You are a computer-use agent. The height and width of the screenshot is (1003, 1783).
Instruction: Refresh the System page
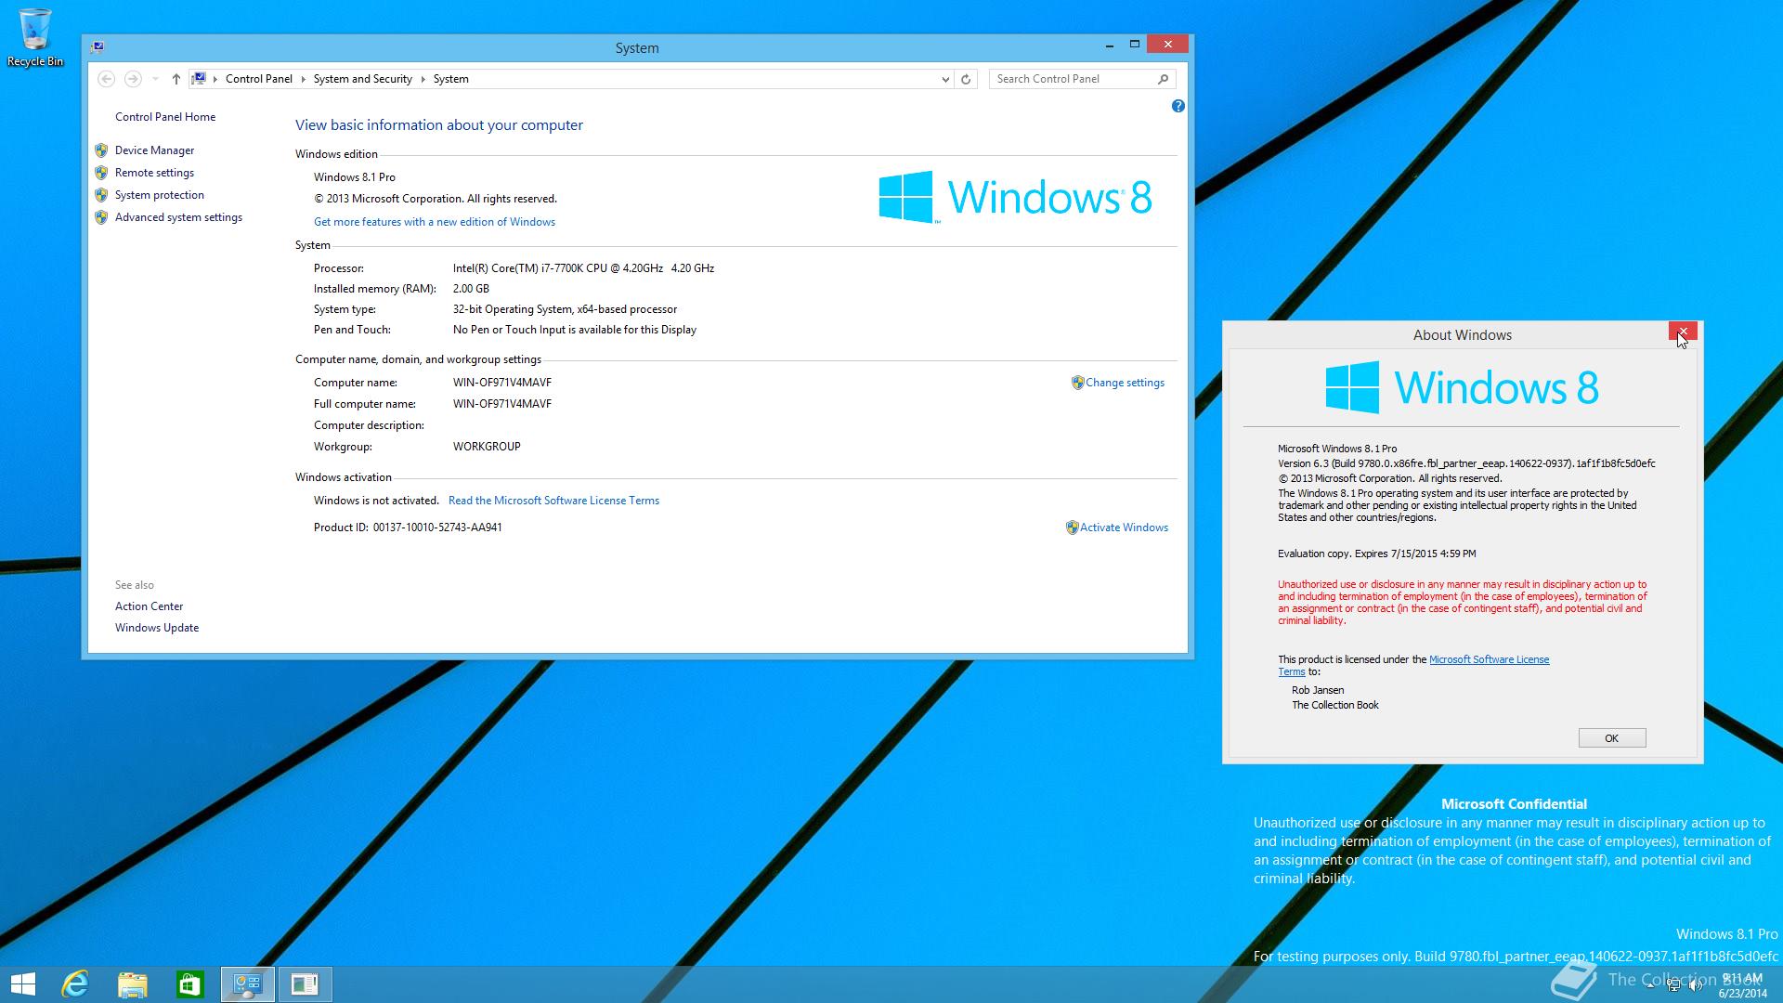(x=966, y=79)
